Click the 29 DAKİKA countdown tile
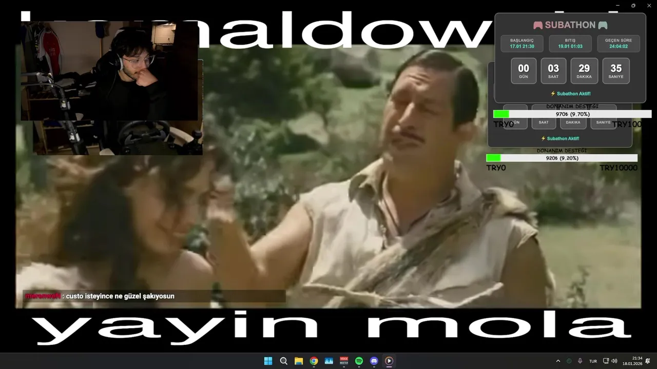Screen dimensions: 657x369 [584, 71]
